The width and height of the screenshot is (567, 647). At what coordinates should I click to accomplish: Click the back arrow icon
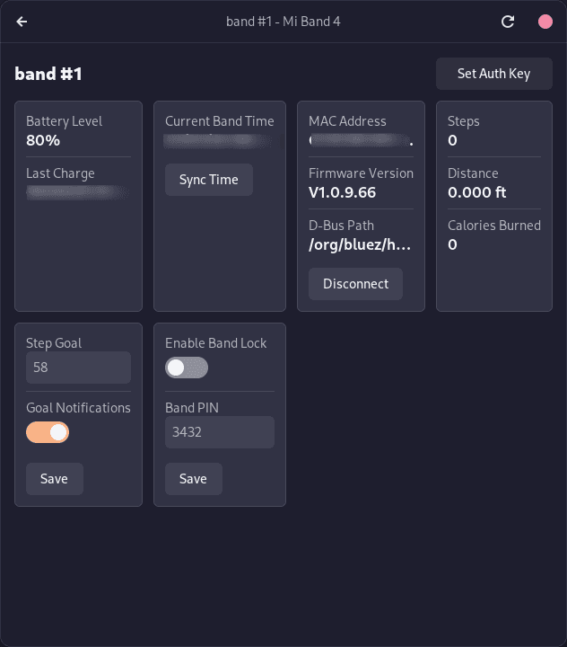click(x=22, y=22)
